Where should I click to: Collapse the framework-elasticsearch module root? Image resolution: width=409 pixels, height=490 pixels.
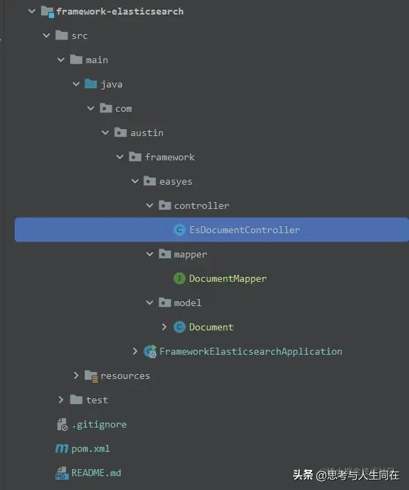(32, 11)
